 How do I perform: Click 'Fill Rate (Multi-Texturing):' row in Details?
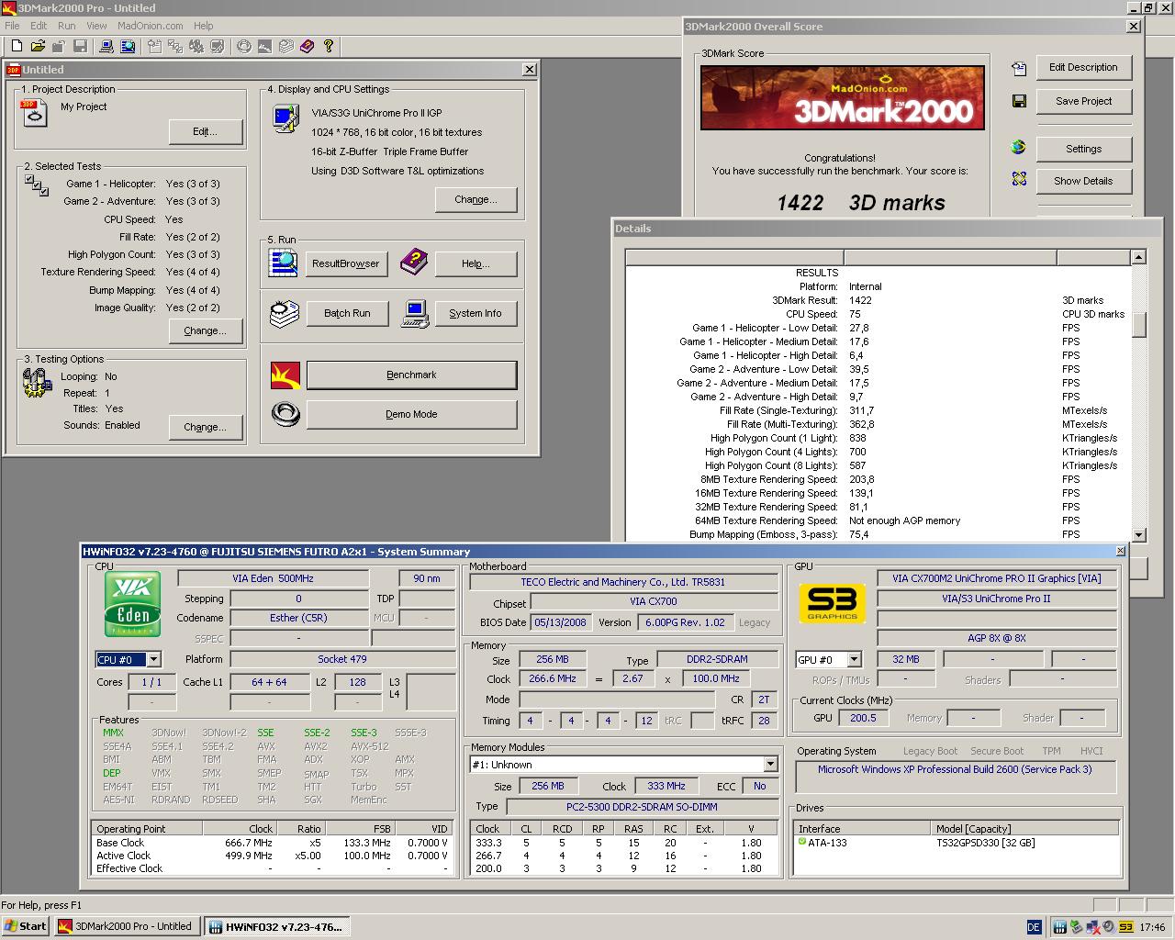click(x=878, y=424)
